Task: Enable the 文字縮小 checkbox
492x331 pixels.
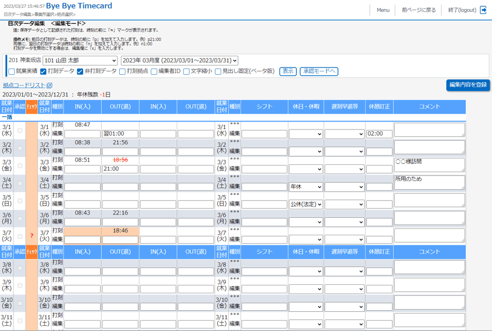Action: click(186, 71)
